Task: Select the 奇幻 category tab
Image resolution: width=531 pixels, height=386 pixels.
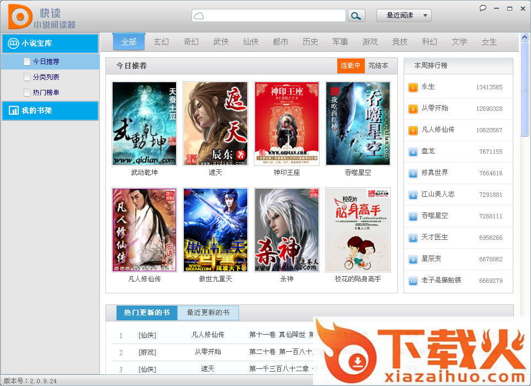Action: click(191, 42)
